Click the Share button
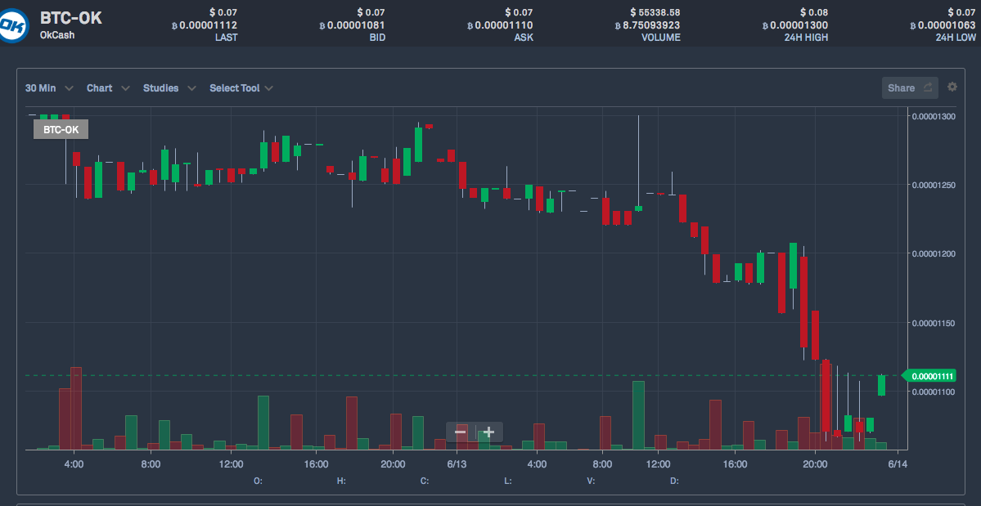Image resolution: width=981 pixels, height=506 pixels. [910, 88]
